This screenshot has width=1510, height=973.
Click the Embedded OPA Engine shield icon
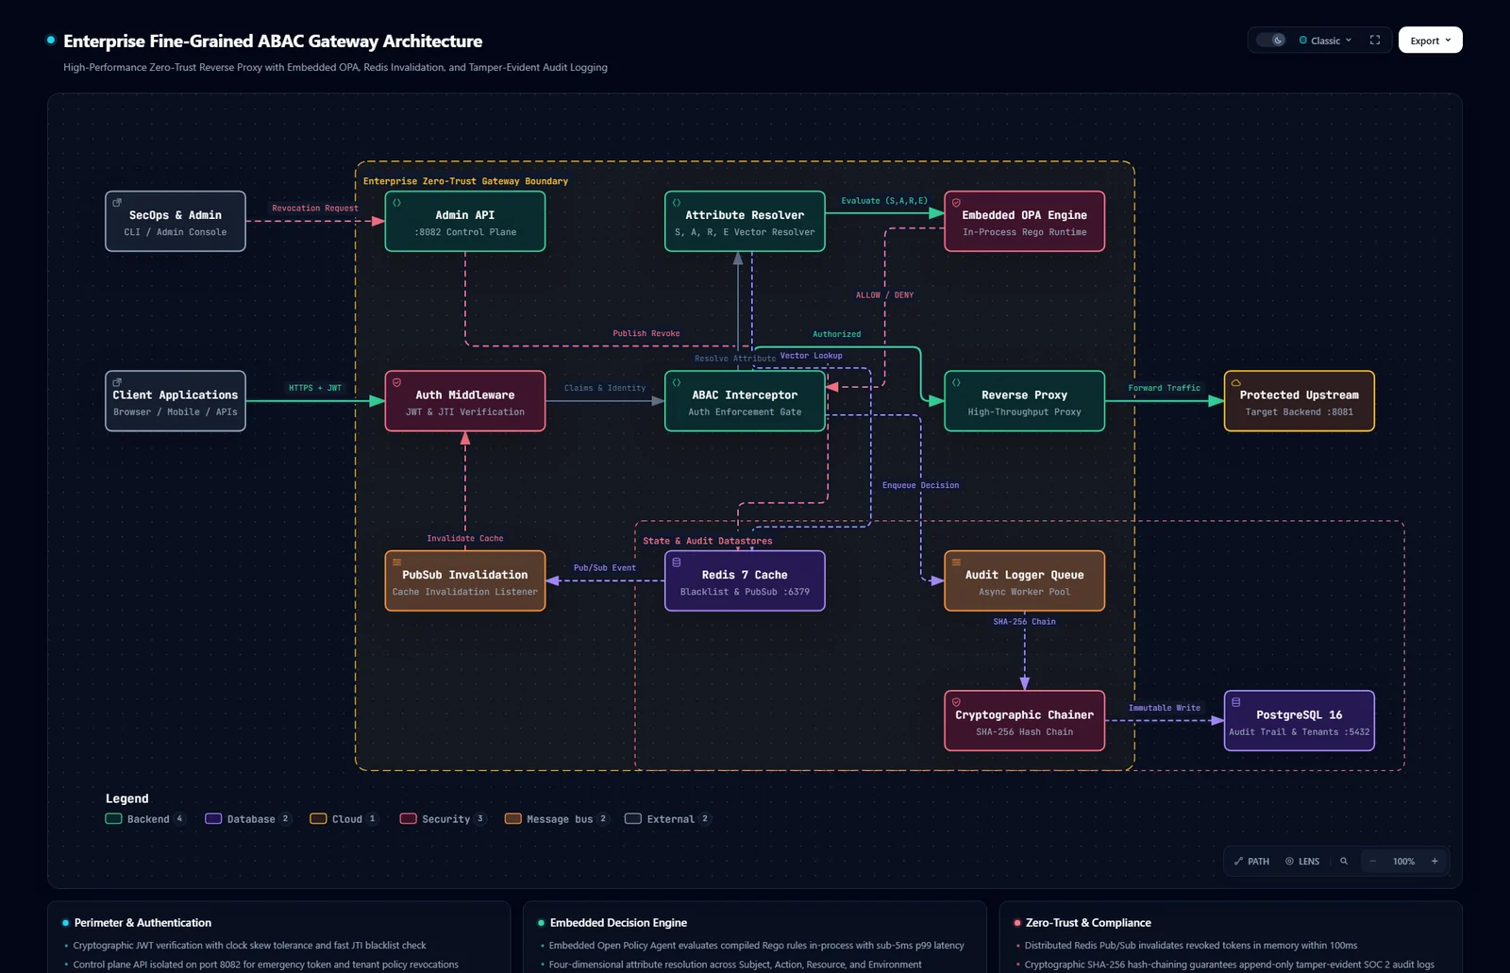pos(956,203)
